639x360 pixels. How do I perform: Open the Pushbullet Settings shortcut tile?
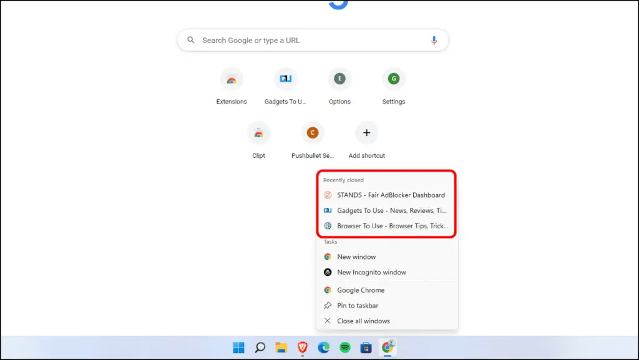(x=313, y=140)
